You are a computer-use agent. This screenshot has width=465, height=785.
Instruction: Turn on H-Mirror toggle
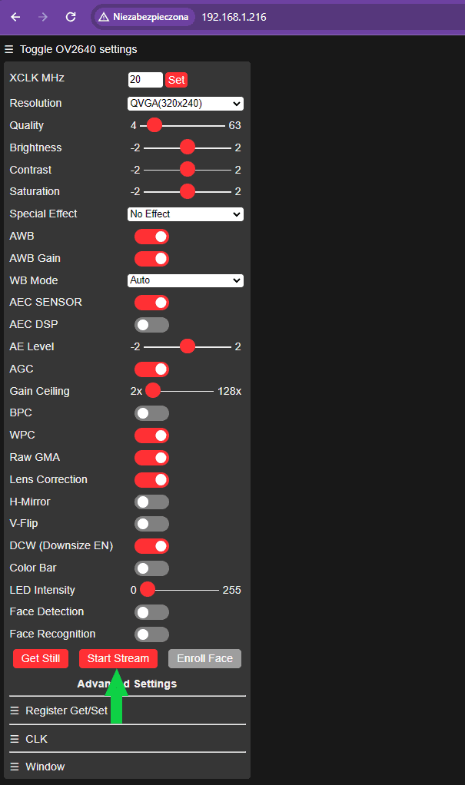click(x=151, y=502)
